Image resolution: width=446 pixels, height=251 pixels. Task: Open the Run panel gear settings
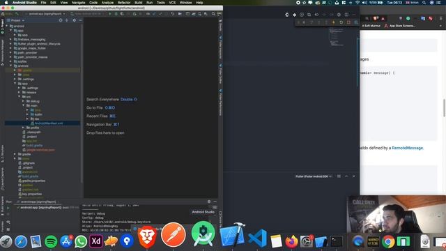coord(209,201)
